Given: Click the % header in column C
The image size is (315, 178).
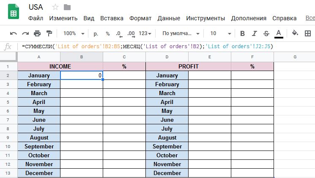Looking at the screenshot, I should click(124, 66).
